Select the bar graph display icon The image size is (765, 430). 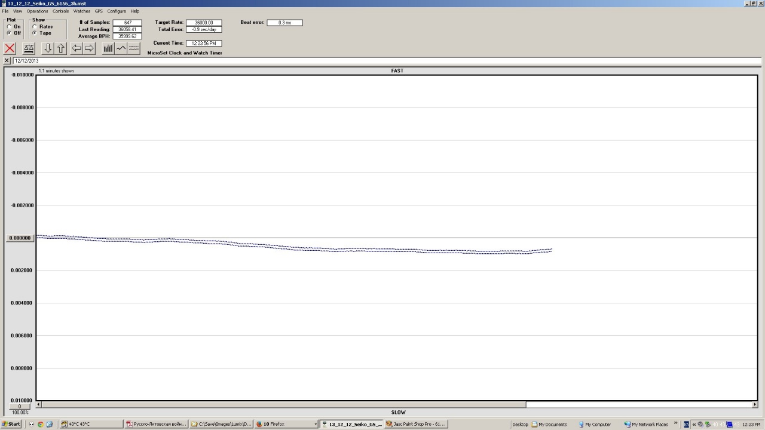(108, 48)
